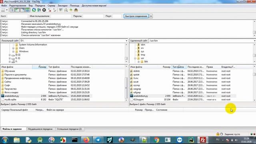Image resolution: width=256 pixels, height=144 pixels.
Task: Click the Имя пользователя input field
Action: pos(61,16)
